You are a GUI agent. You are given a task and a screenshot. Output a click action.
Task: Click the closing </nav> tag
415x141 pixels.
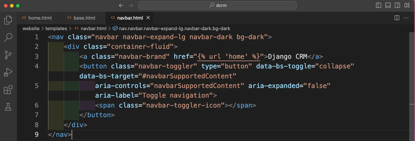[60, 134]
